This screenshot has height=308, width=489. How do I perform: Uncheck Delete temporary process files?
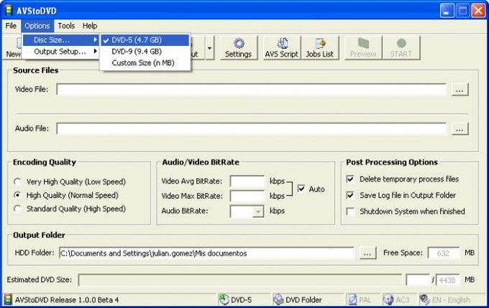(350, 179)
